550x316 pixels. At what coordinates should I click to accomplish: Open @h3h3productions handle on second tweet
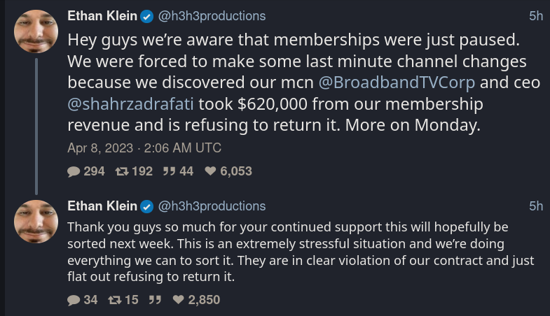pos(212,206)
